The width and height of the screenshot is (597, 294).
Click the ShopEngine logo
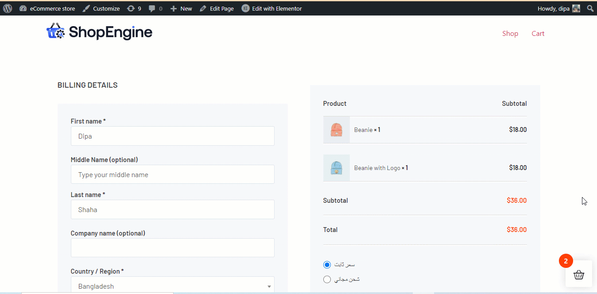tap(100, 32)
